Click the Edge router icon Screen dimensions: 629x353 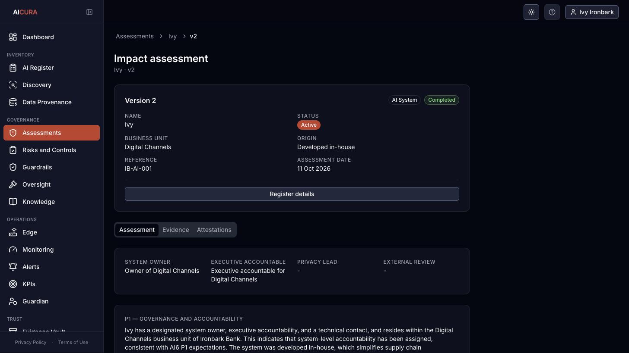point(13,232)
